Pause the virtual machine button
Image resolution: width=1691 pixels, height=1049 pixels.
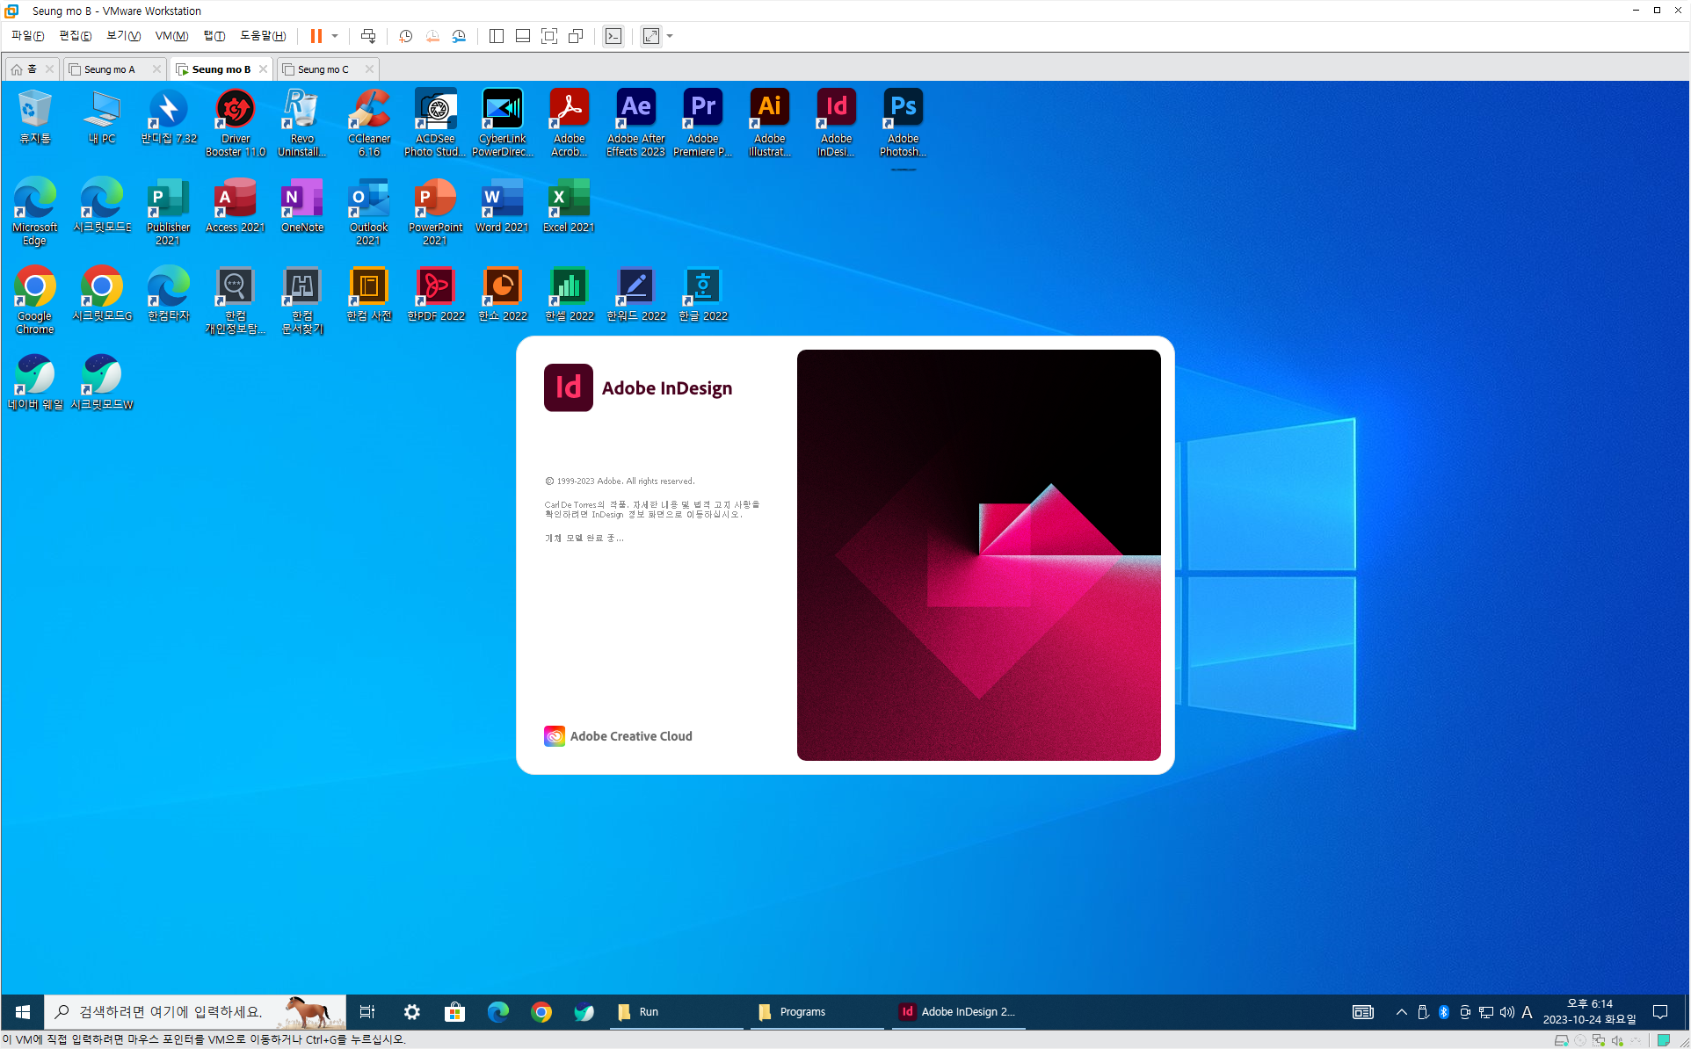click(316, 36)
